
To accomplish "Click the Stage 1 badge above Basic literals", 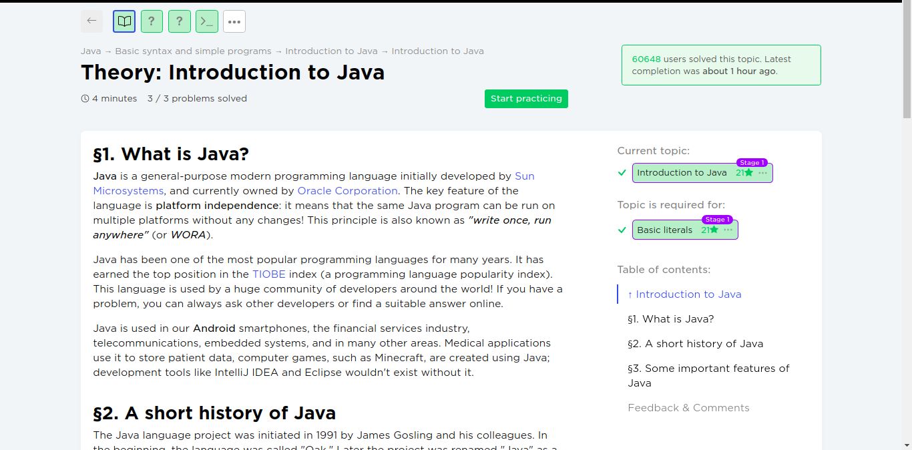I will point(716,220).
